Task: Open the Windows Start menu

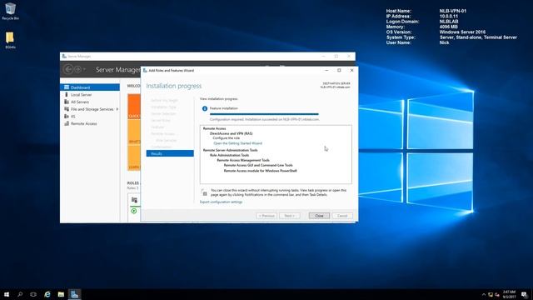Action: (7, 294)
